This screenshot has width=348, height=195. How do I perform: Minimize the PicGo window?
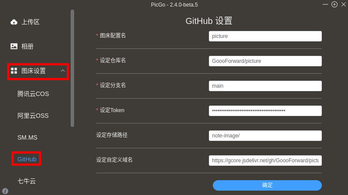[x=325, y=4]
